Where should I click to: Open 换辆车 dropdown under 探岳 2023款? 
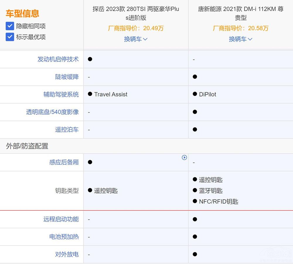[x=136, y=39]
